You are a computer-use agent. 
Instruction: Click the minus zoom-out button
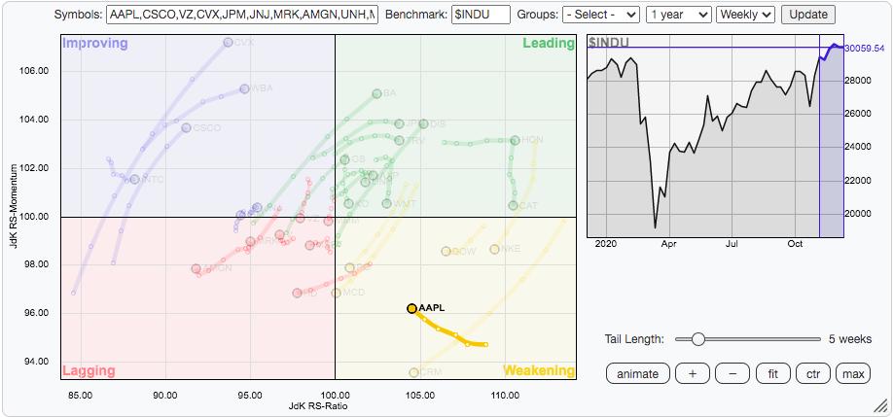732,374
